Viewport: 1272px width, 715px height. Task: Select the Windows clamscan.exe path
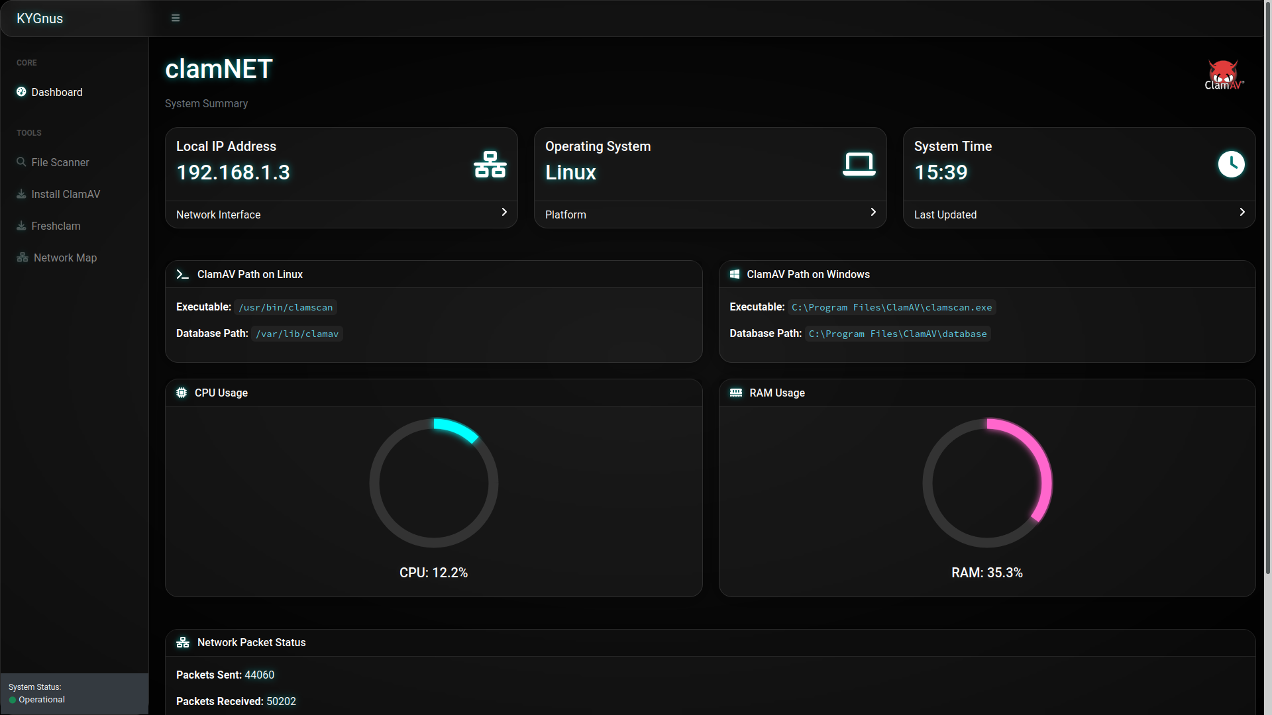[x=892, y=307]
